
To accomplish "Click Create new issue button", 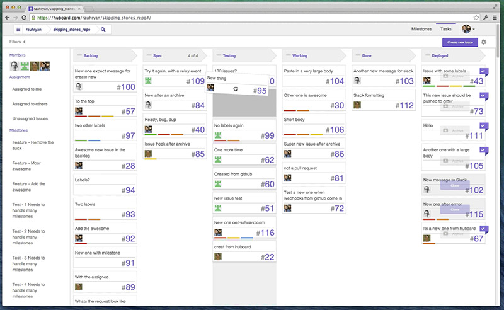I will coord(460,42).
